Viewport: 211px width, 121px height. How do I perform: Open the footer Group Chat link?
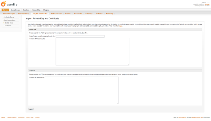[29, 118]
